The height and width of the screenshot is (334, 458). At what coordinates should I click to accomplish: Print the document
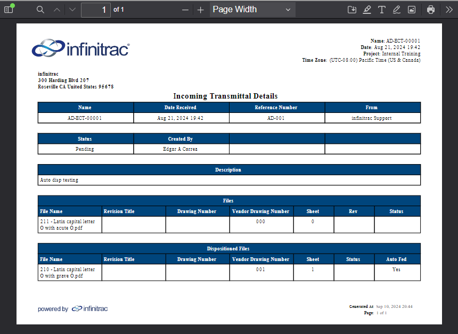[x=430, y=10]
